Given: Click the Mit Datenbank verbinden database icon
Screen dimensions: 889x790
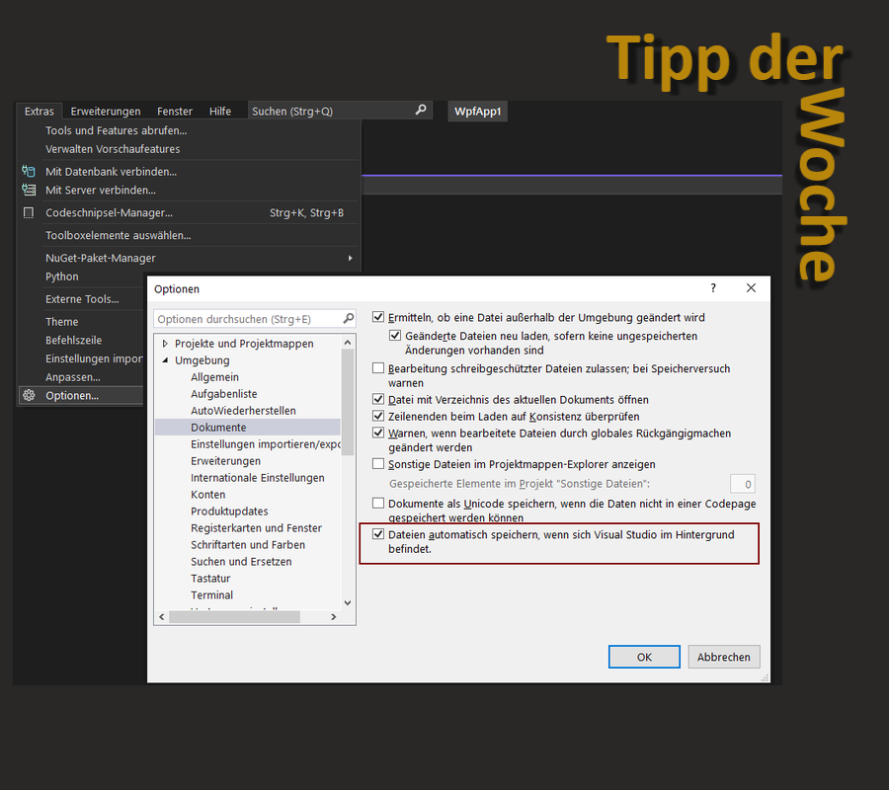Looking at the screenshot, I should (x=29, y=171).
